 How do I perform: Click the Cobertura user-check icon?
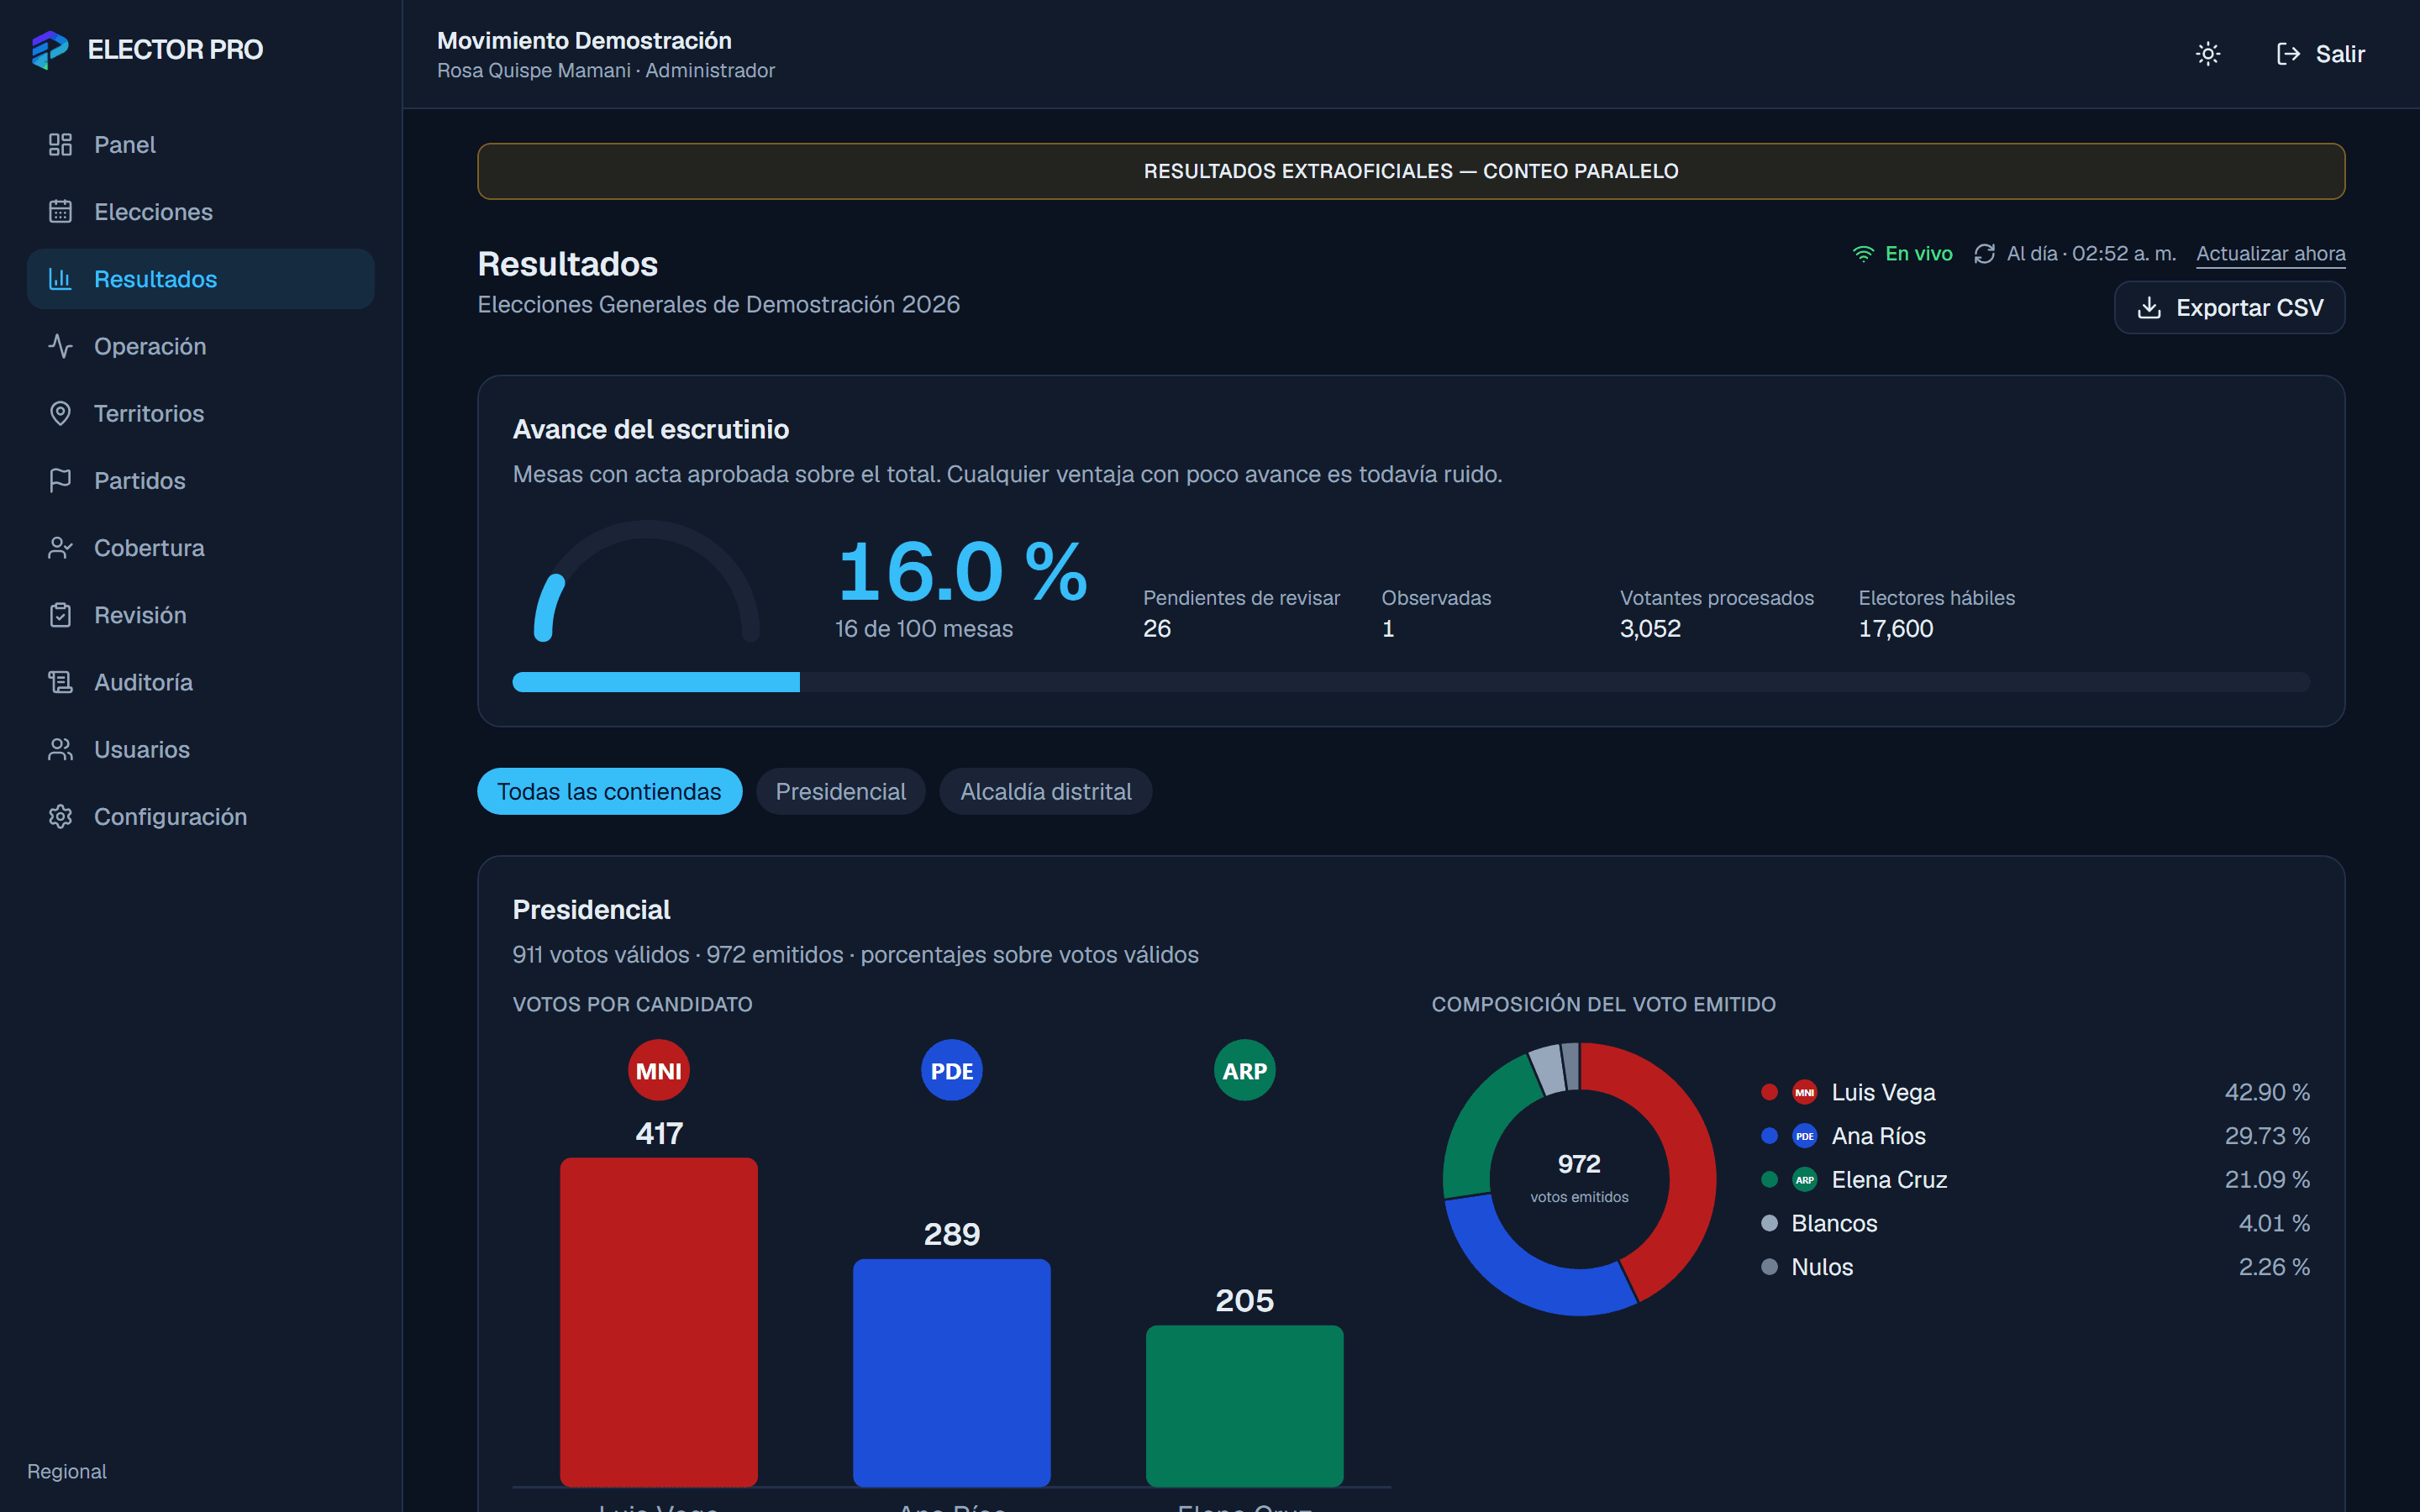click(60, 548)
